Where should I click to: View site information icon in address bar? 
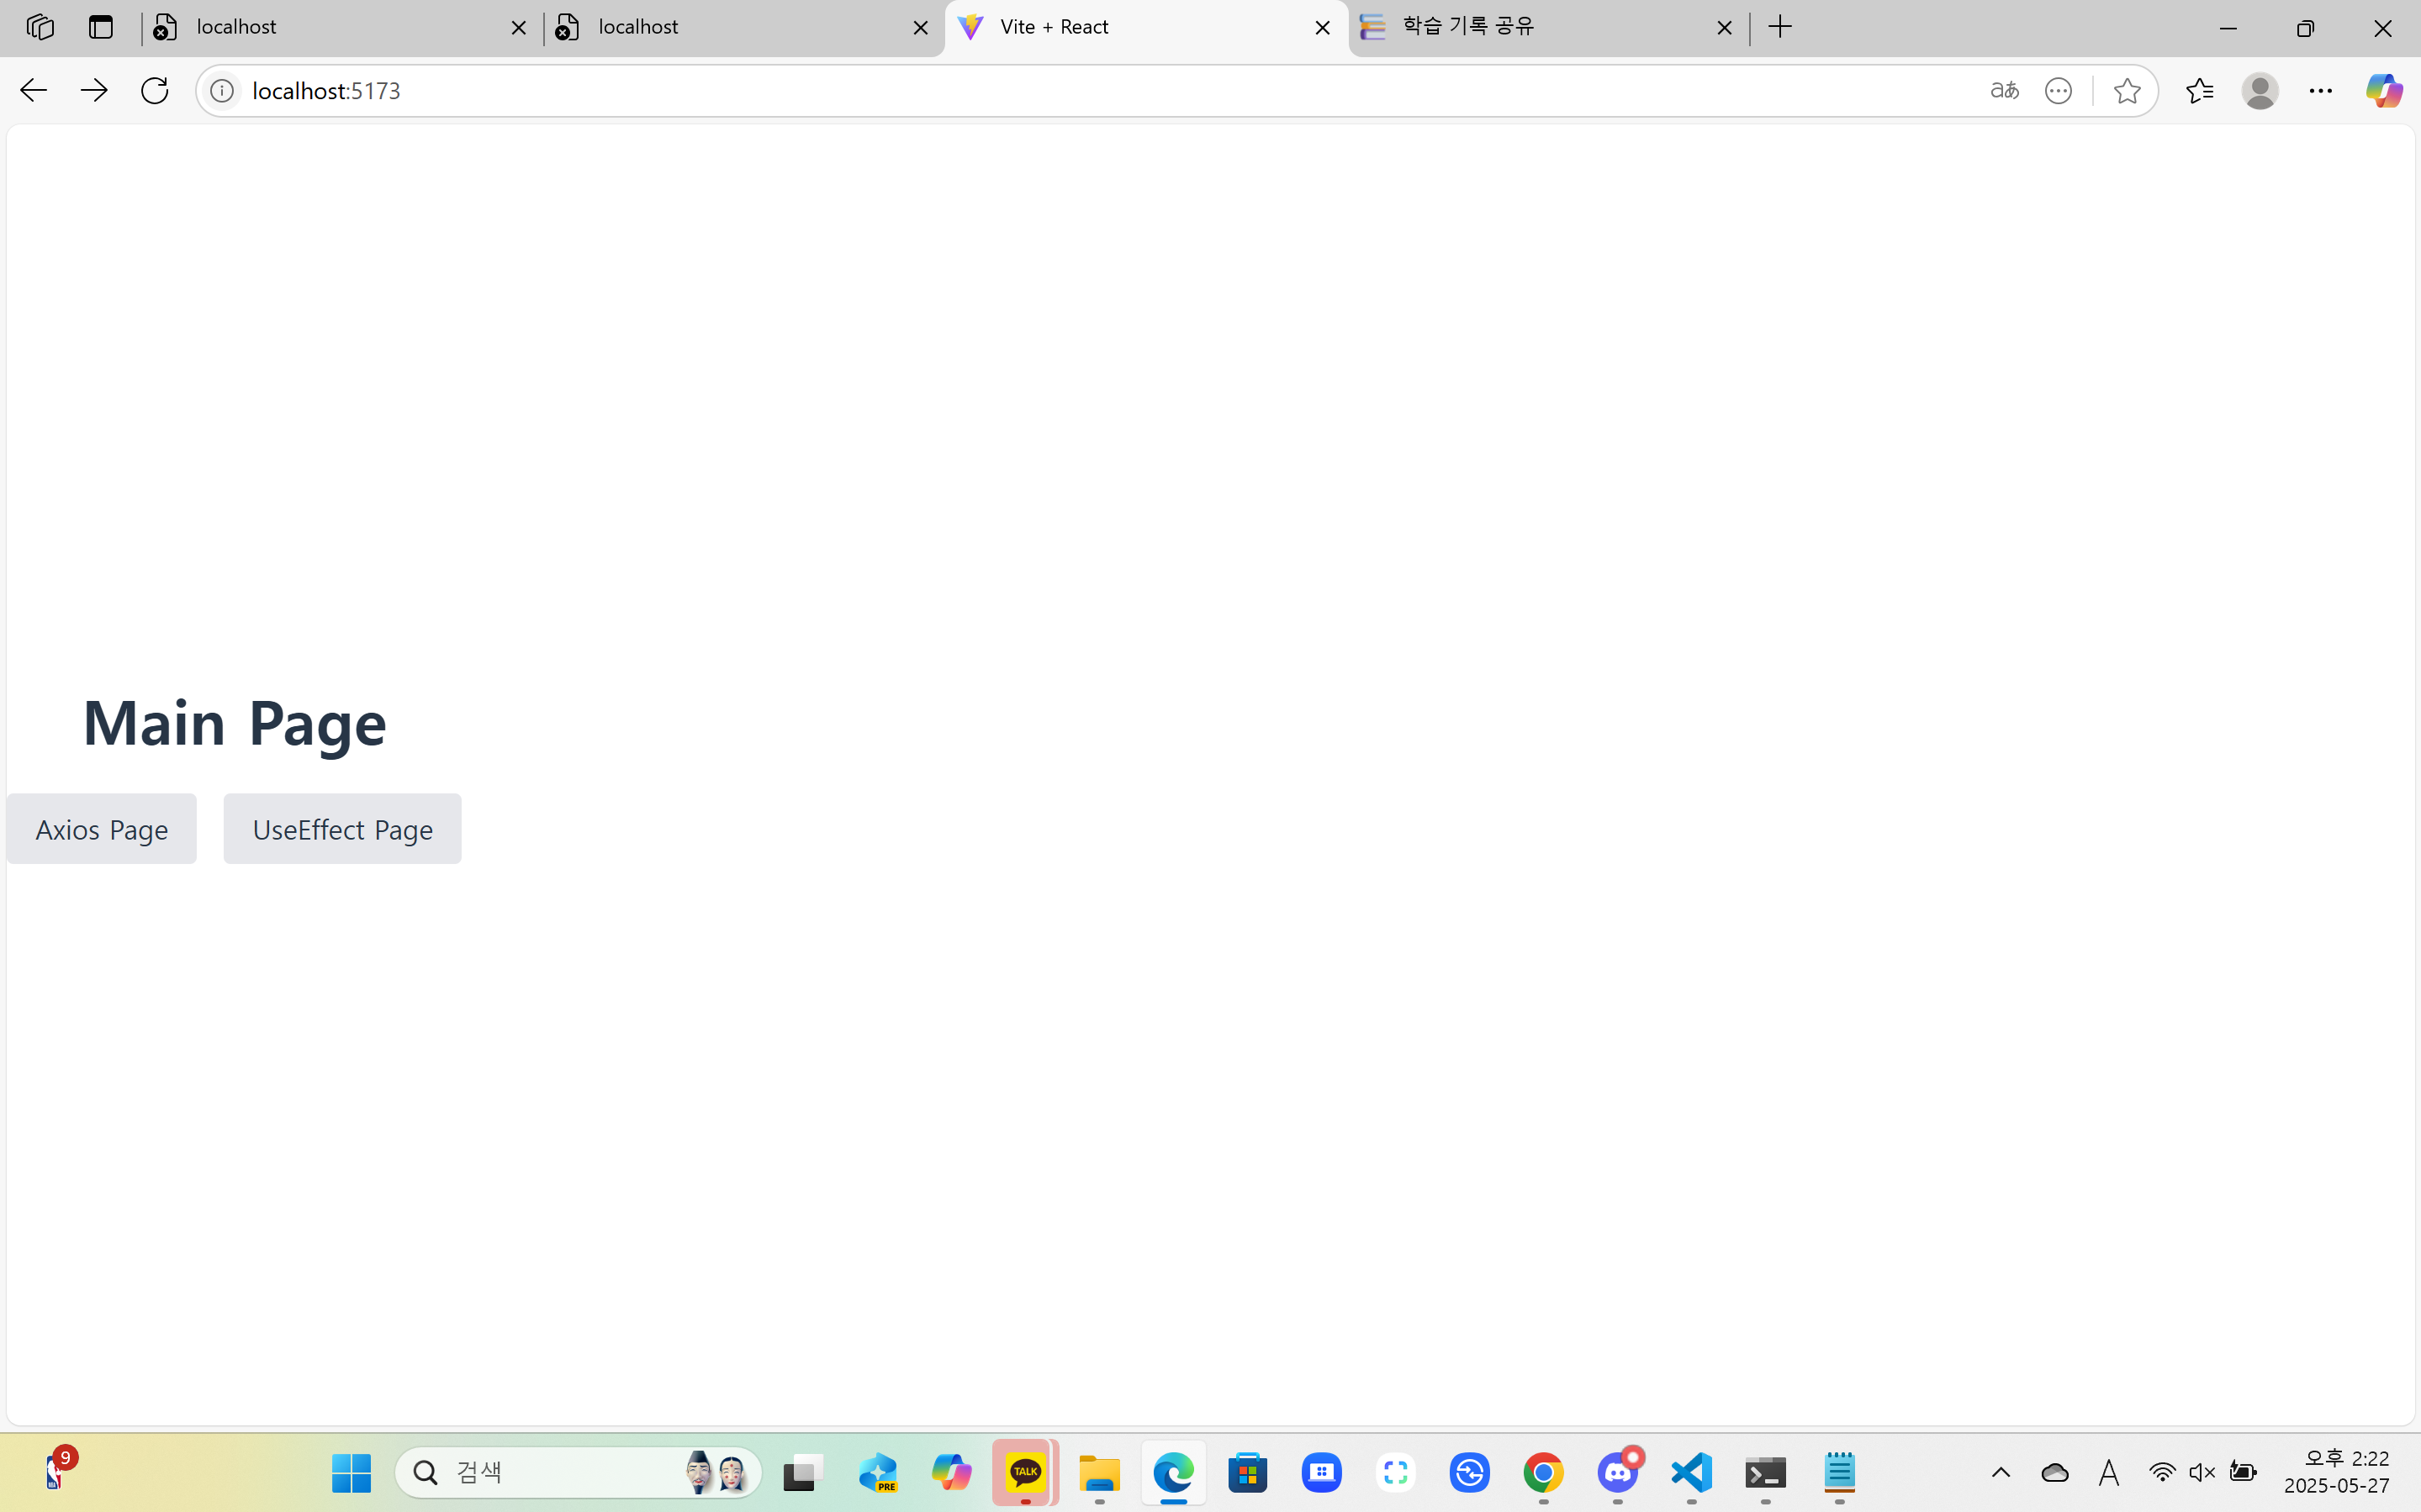[x=222, y=91]
